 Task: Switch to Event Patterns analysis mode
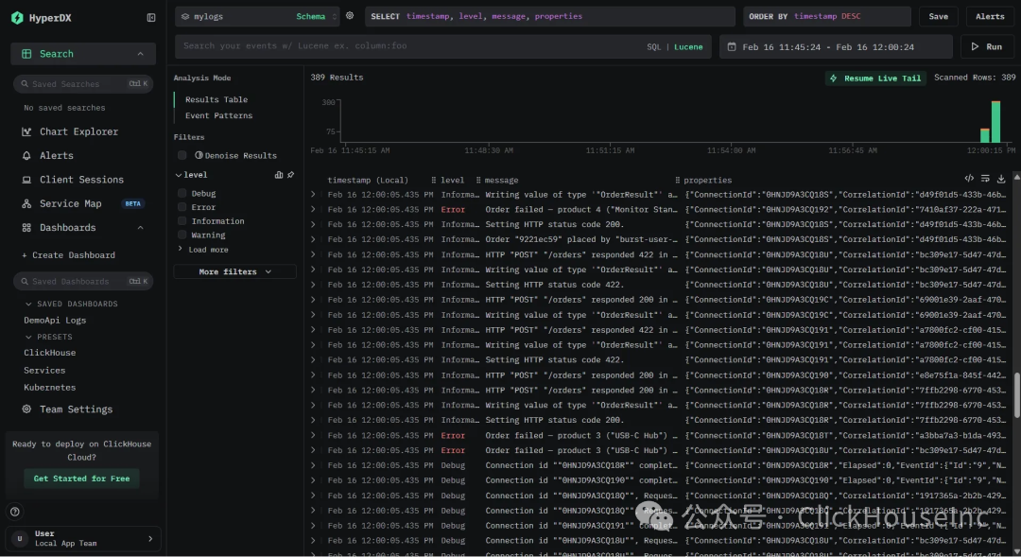coord(218,116)
